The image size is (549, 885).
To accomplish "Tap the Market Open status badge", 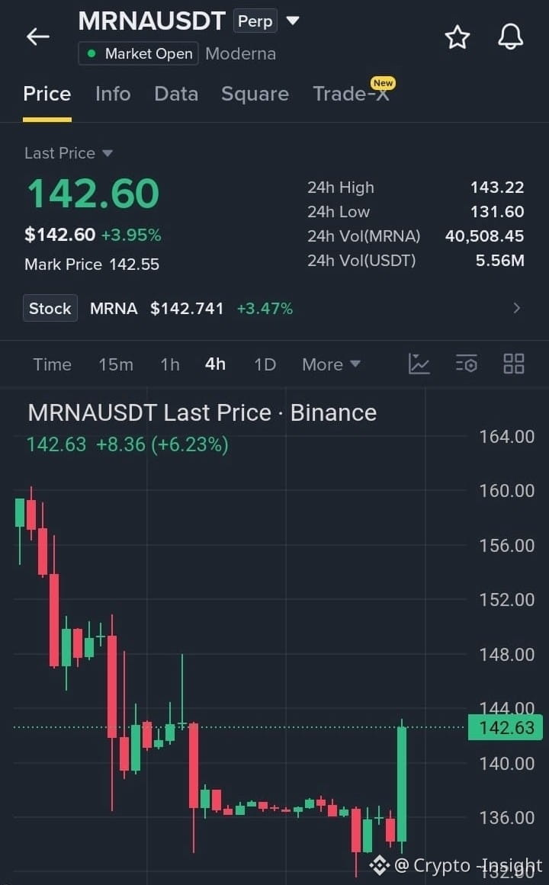I will (x=138, y=53).
